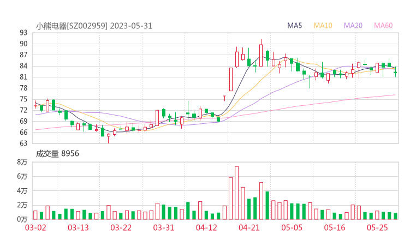Click the 4万 volume axis label
Screen dimensions: 404x240
[22, 191]
